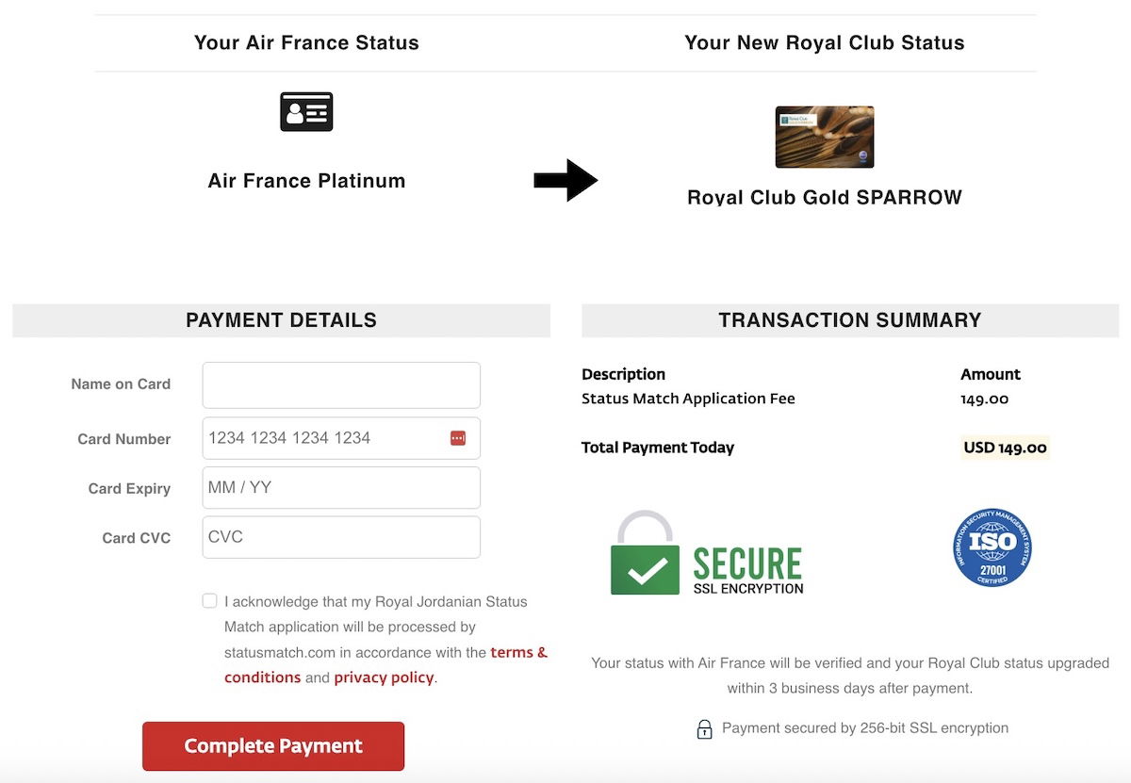Click the Royal Club Gold SPARROW label
1131x783 pixels.
pyautogui.click(x=825, y=198)
